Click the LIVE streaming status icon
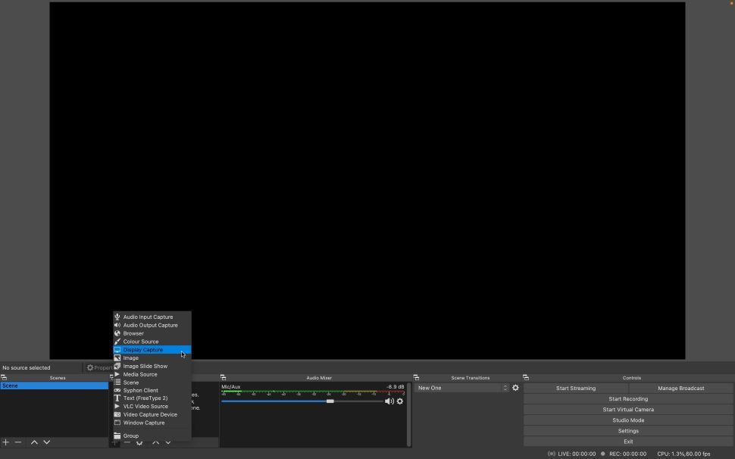 point(552,454)
